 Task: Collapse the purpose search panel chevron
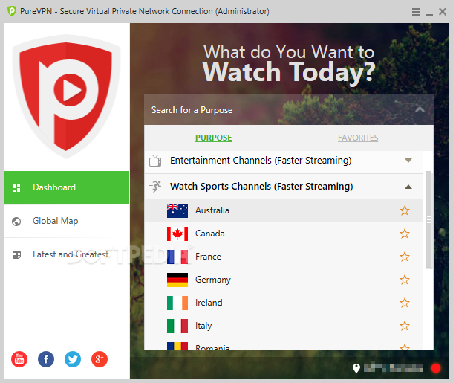[x=420, y=109]
